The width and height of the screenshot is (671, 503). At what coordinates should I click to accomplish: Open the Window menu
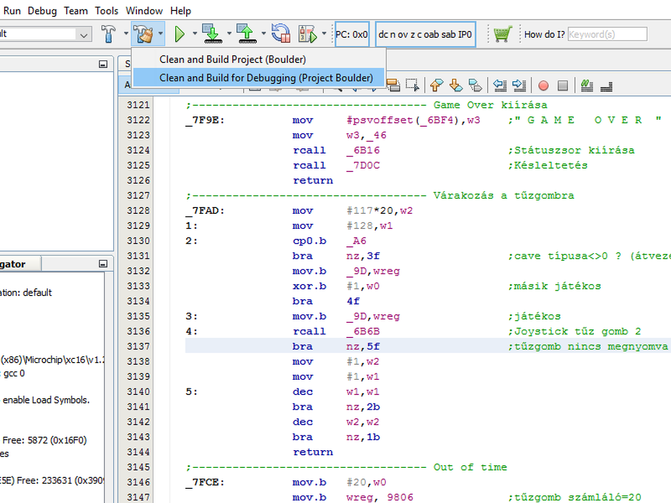click(144, 10)
